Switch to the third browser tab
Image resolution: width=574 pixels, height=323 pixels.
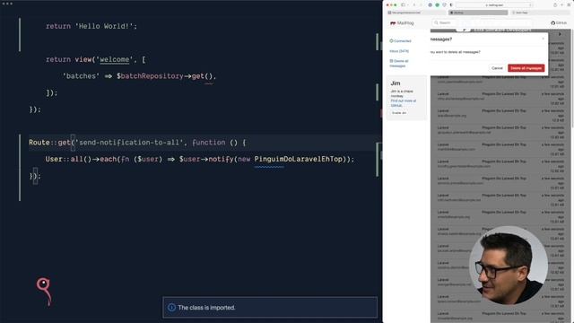541,13
